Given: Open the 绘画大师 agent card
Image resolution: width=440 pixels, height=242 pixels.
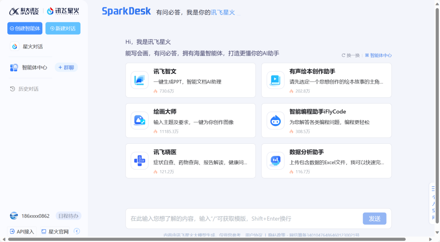Looking at the screenshot, I should 191,121.
